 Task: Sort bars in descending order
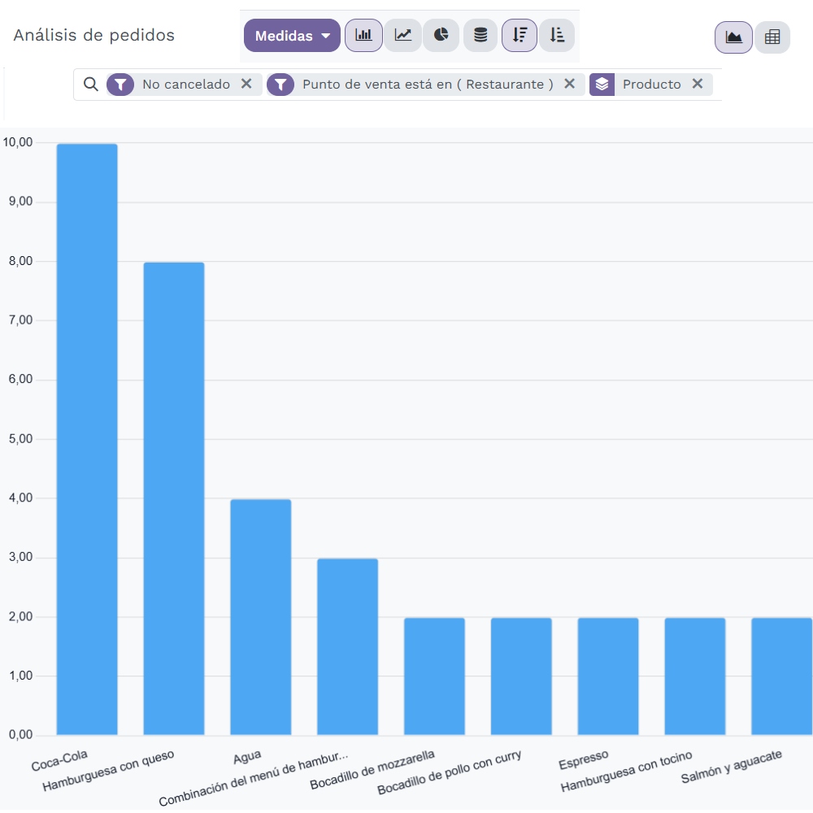[520, 36]
